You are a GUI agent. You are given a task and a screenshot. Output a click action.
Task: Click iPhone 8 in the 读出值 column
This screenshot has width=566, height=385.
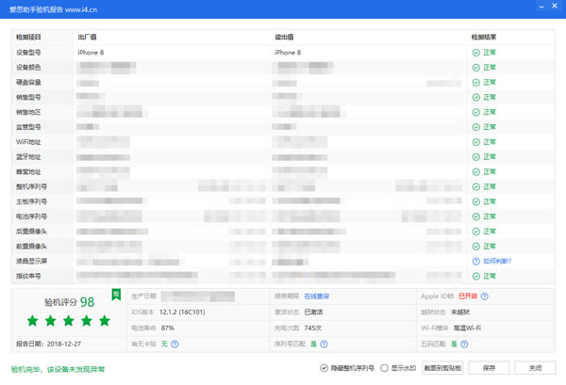pos(288,53)
